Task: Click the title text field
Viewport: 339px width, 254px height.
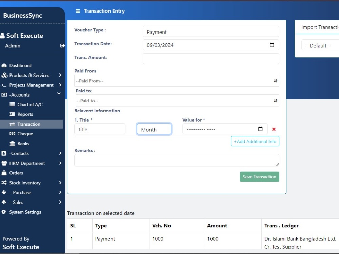Action: click(x=100, y=129)
